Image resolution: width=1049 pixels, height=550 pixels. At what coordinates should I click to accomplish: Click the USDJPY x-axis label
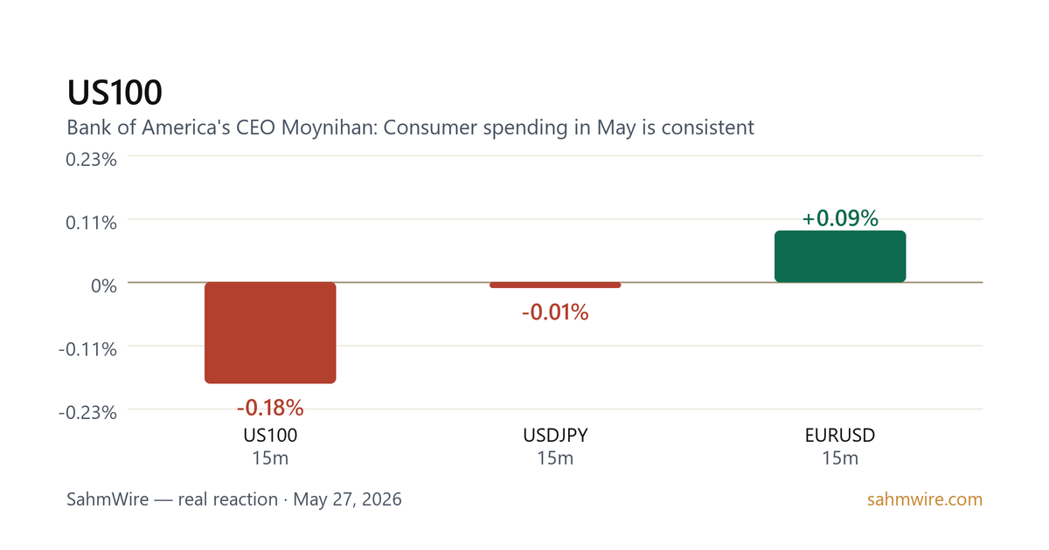555,435
